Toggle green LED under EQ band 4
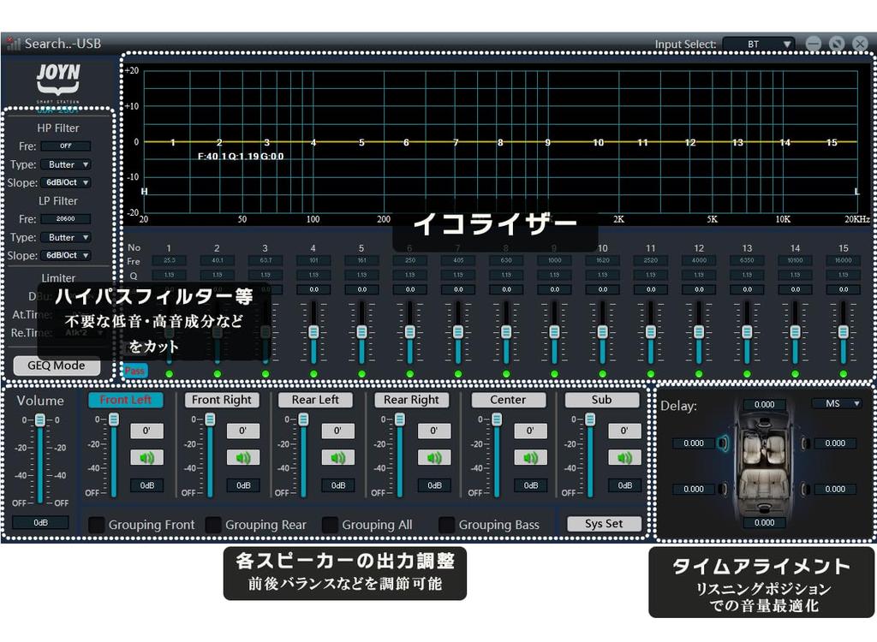This screenshot has width=877, height=642. 313,373
